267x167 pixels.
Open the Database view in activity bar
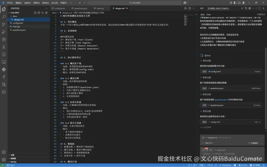point(4,54)
